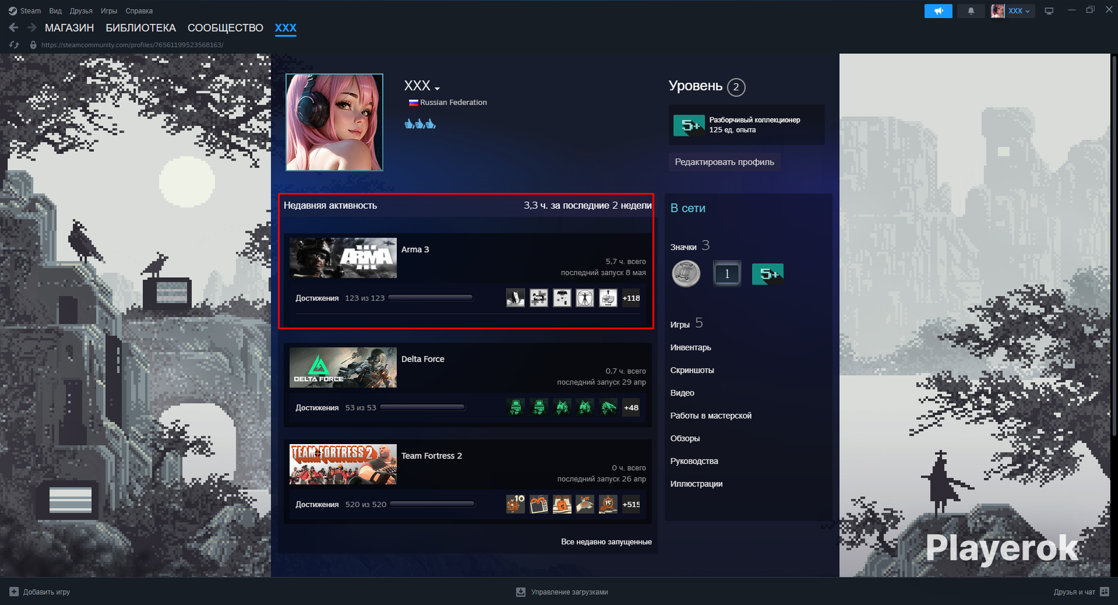Click the three thumbs-up award icons
Screen dimensions: 1118x605
420,124
